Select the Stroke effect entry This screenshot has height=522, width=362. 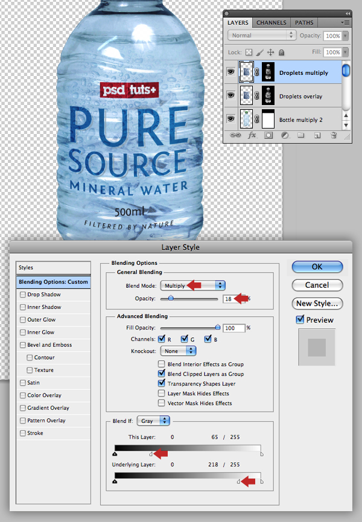coord(53,433)
